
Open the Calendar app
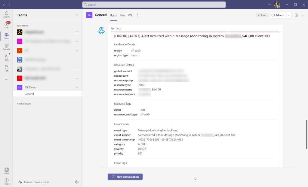7,47
